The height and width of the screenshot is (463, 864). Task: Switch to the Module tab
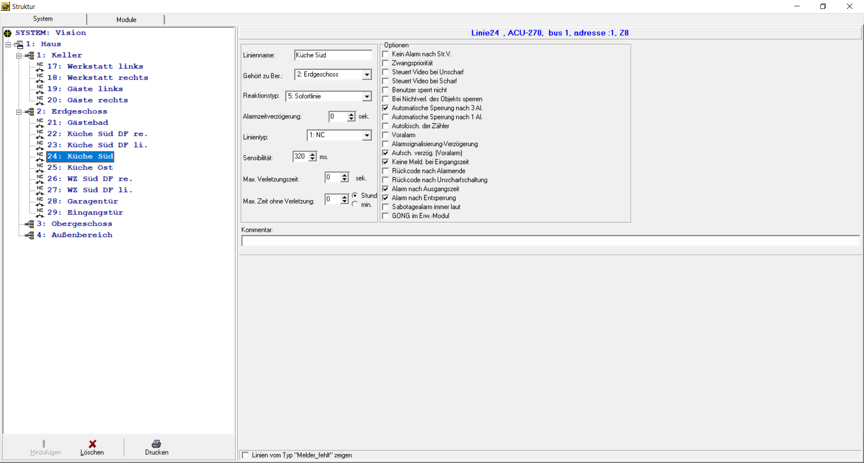pyautogui.click(x=126, y=20)
